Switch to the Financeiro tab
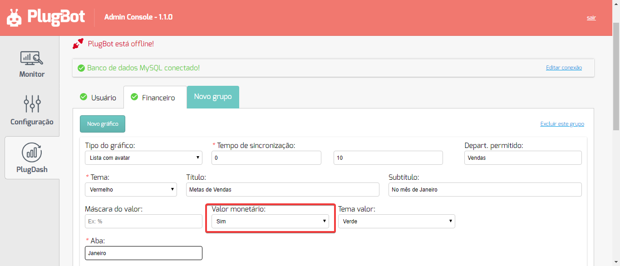This screenshot has width=620, height=266. point(155,97)
